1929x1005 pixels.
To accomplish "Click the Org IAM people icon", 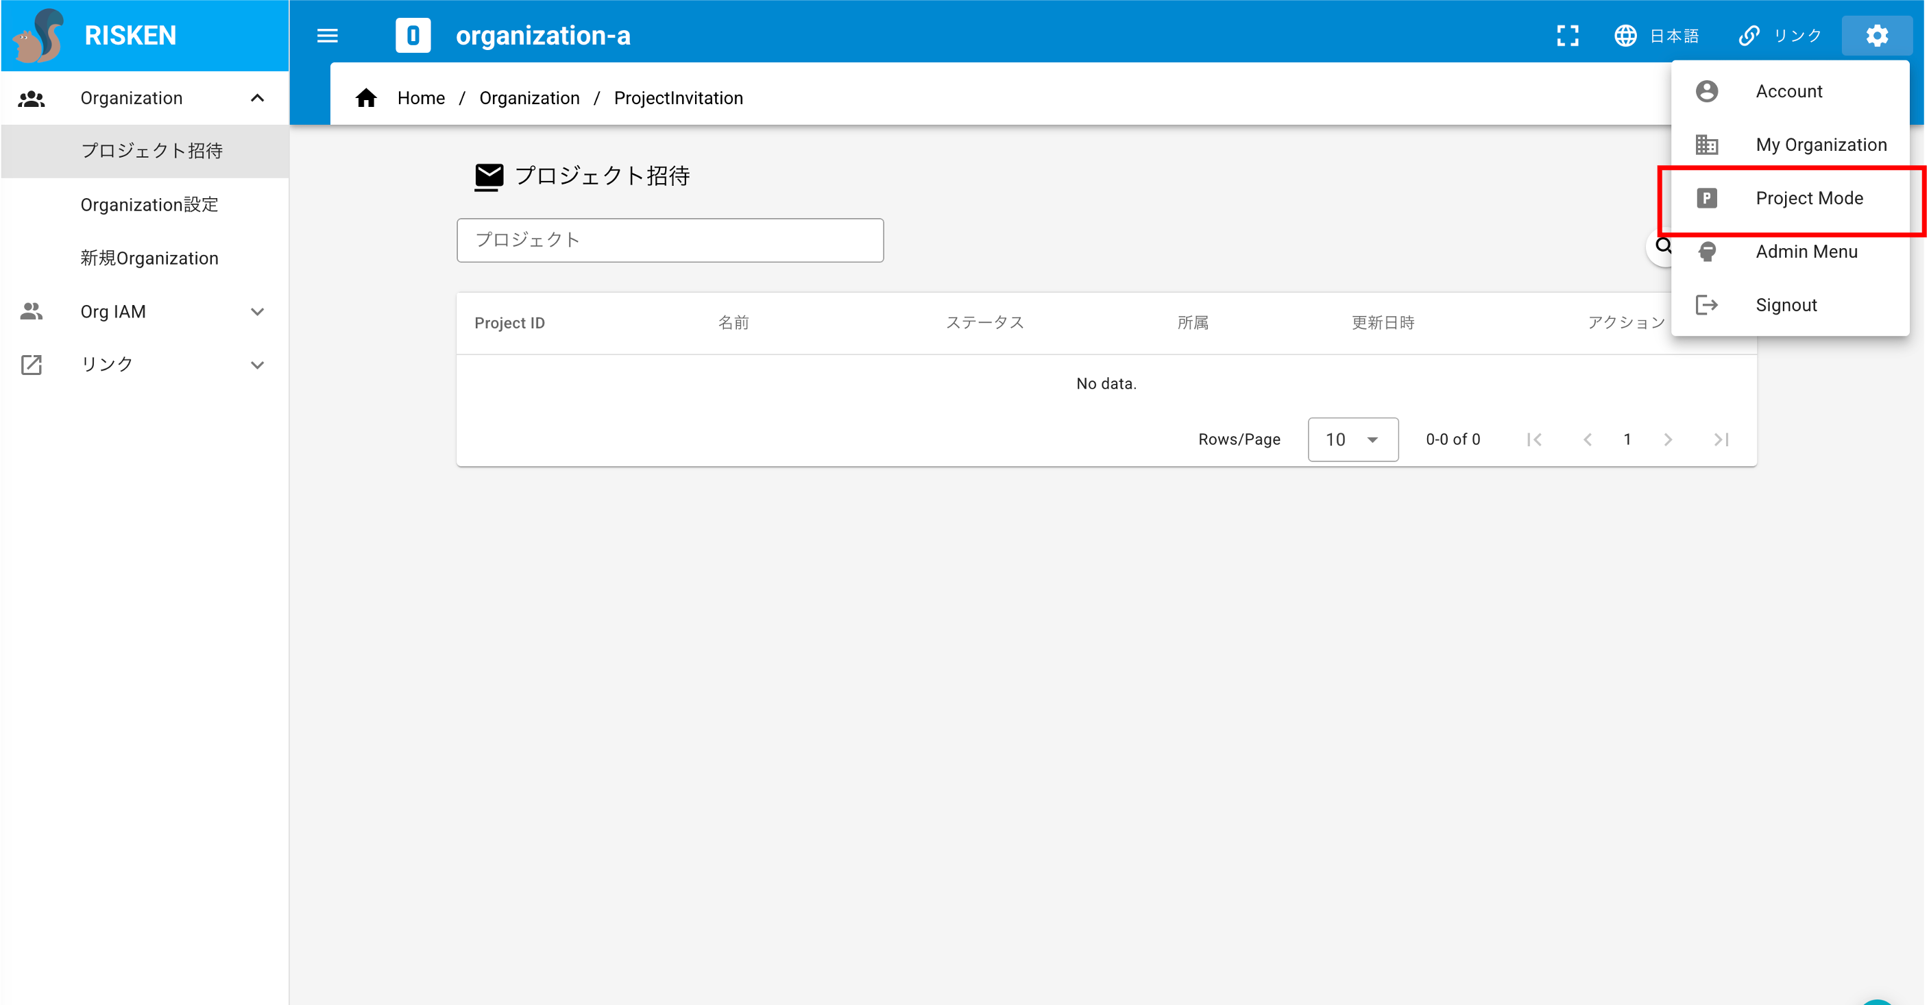I will pyautogui.click(x=32, y=311).
